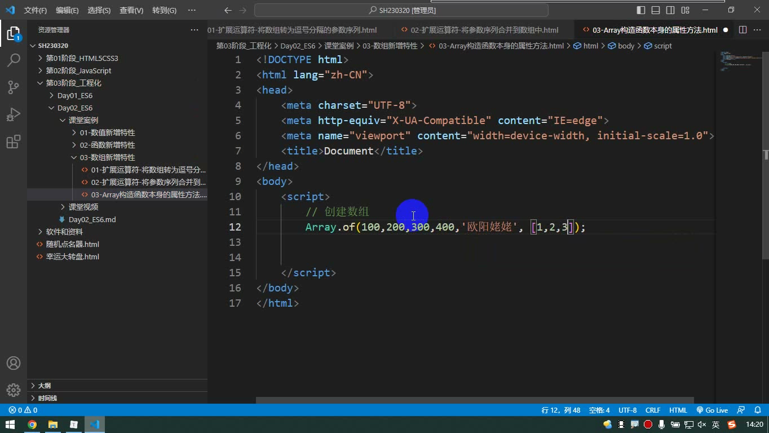Toggle the secondary side bar visibility
The height and width of the screenshot is (433, 769).
pos(670,10)
